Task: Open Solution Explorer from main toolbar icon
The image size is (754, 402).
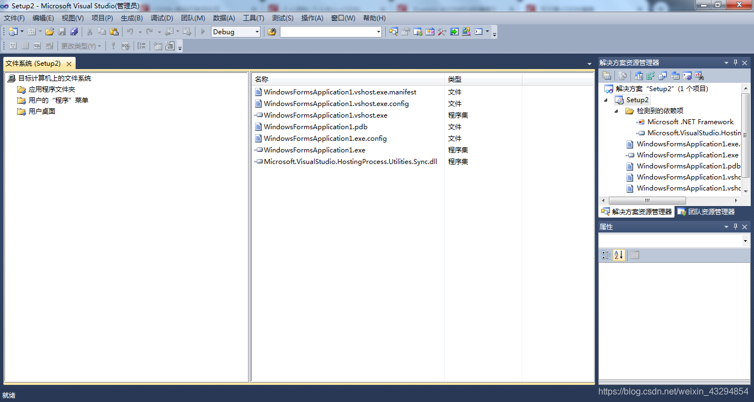Action: point(393,31)
